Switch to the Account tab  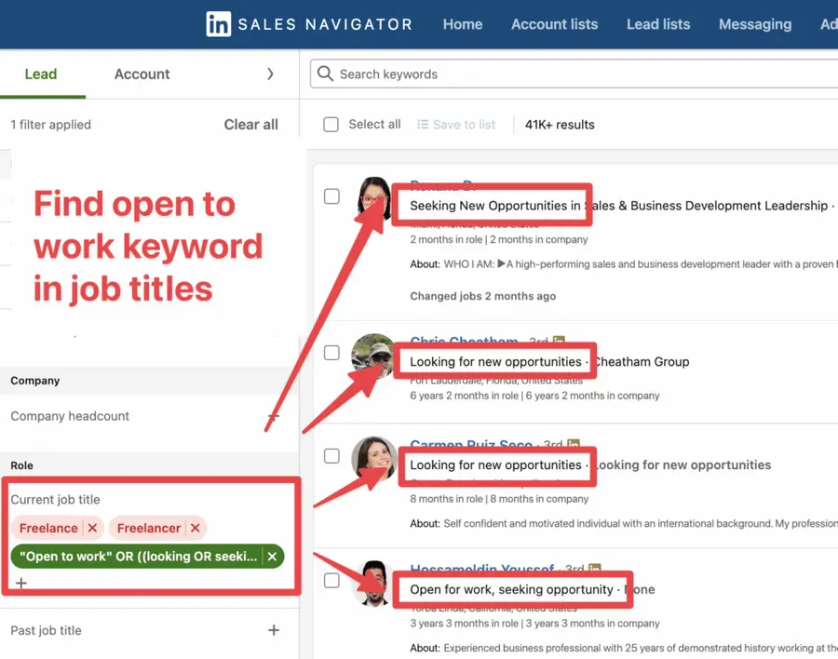142,74
